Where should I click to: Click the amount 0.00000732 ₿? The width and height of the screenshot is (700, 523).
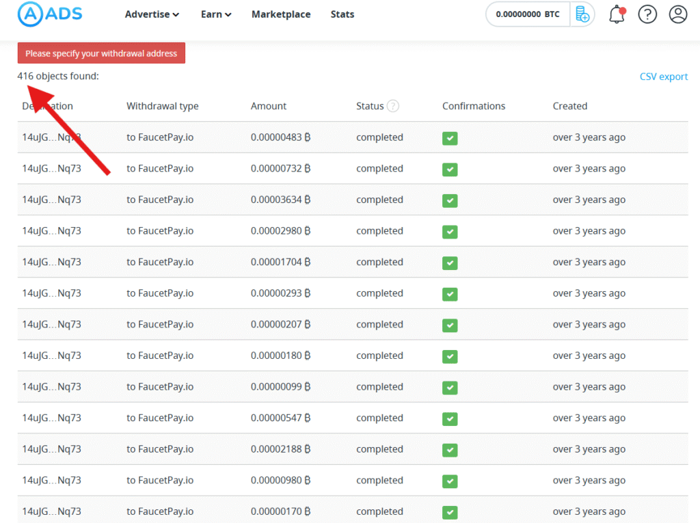[x=280, y=168]
